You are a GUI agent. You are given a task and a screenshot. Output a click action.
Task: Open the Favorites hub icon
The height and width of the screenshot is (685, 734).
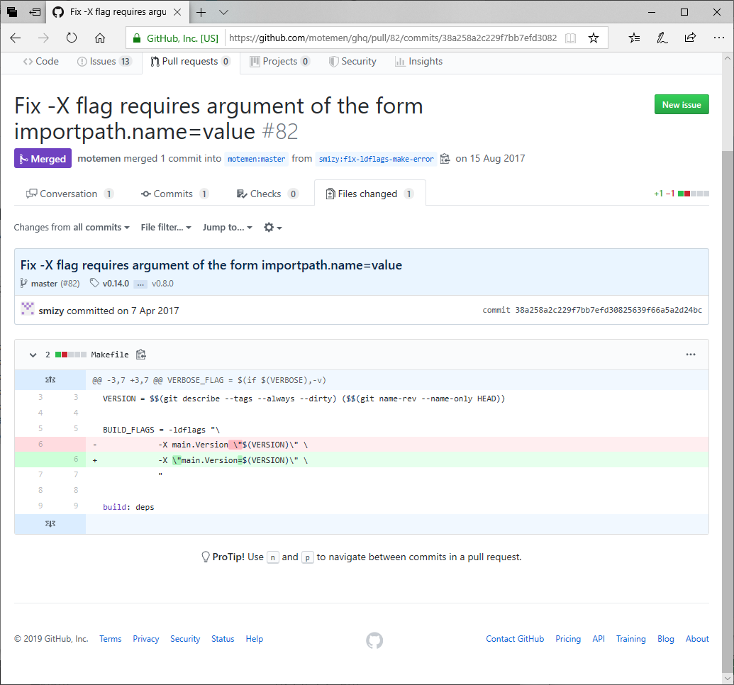[634, 38]
